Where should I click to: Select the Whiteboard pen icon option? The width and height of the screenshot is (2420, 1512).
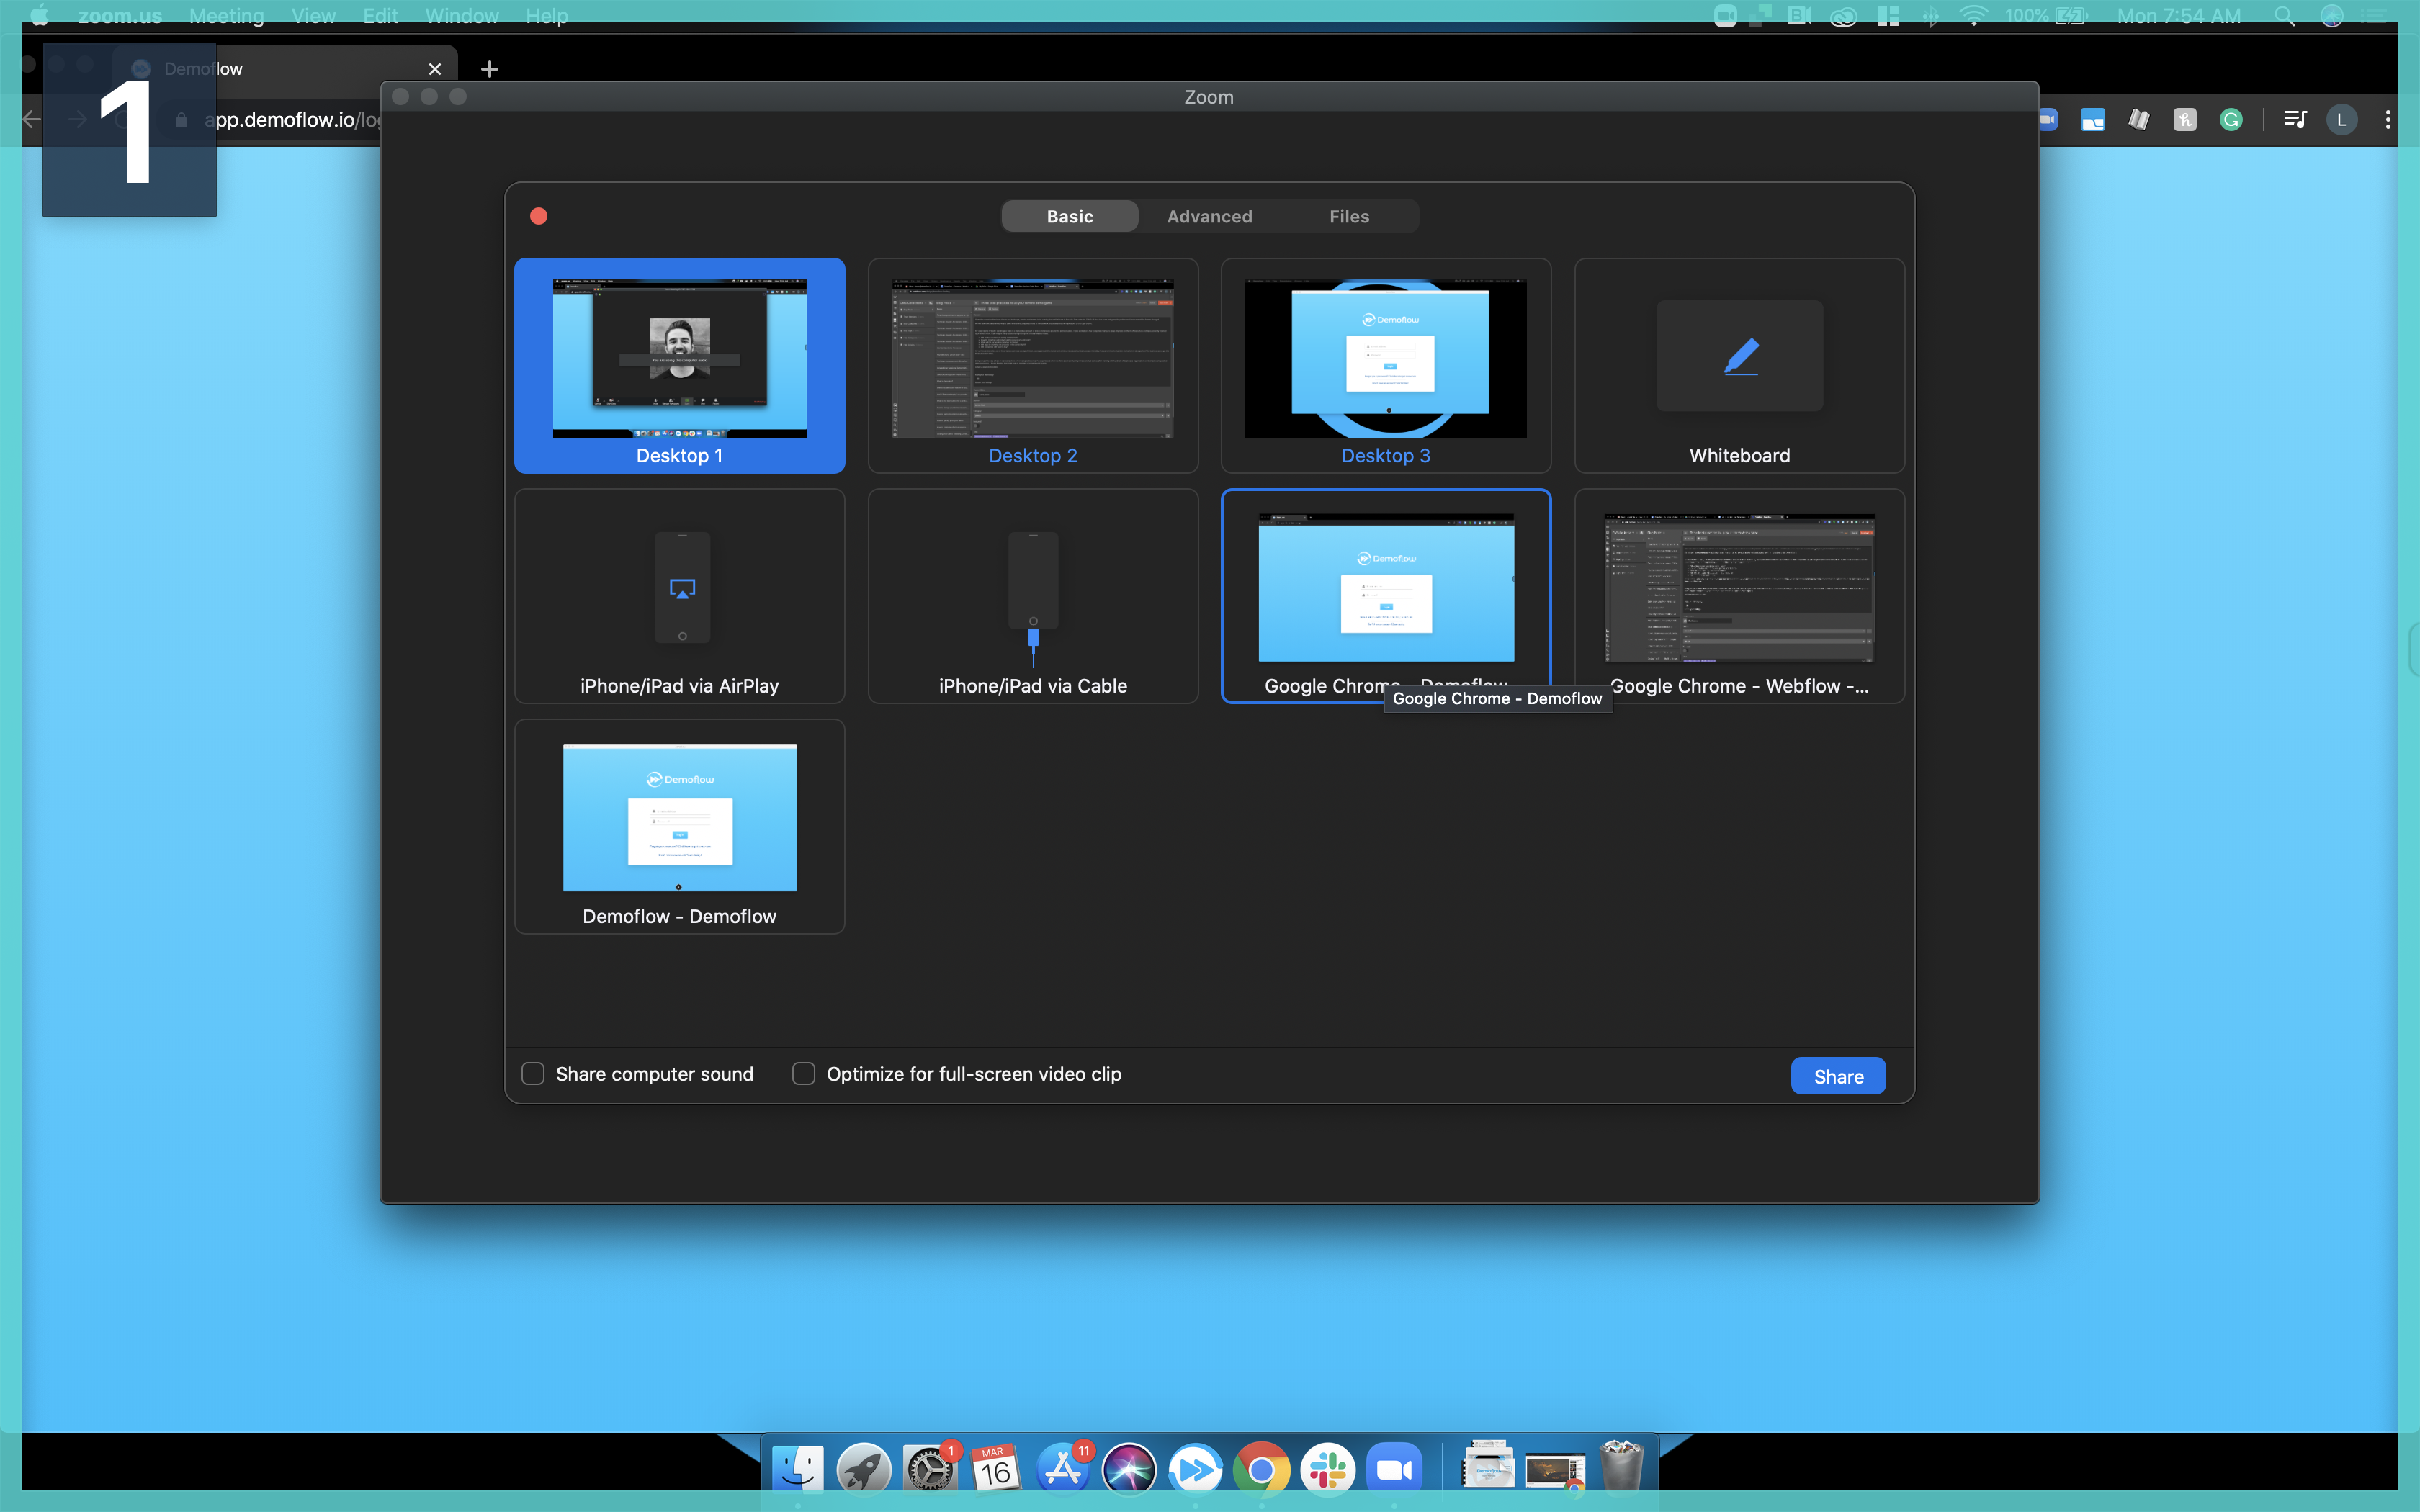[1740, 356]
